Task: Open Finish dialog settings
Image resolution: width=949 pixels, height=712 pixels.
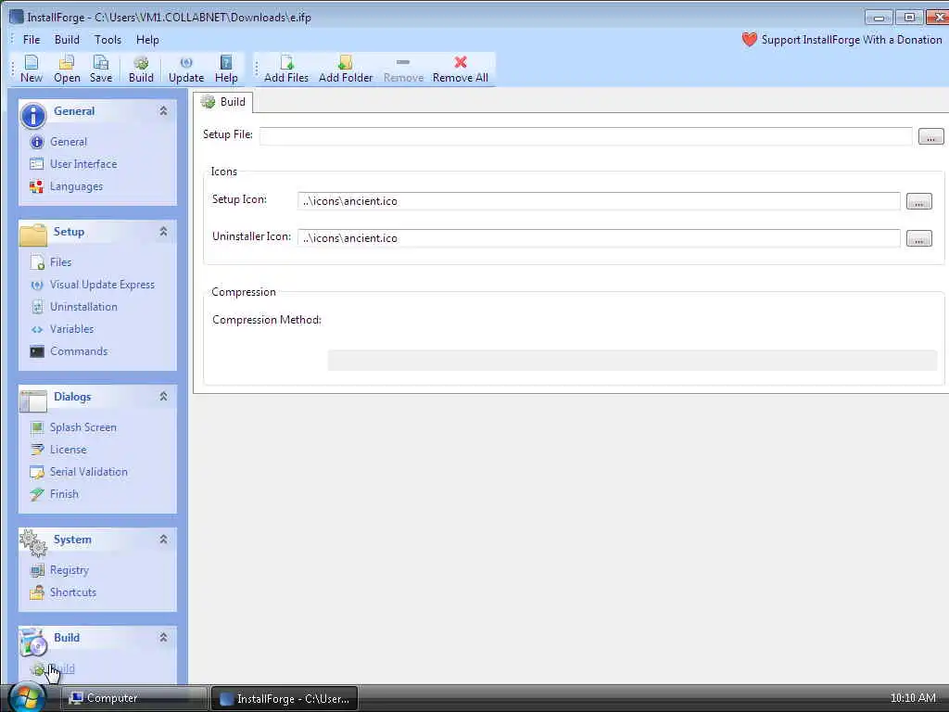Action: tap(55, 495)
